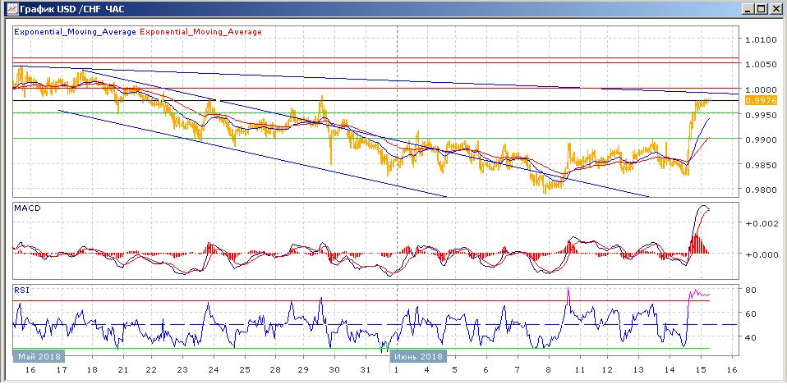Click the tallest red MACD histogram spike

pyautogui.click(x=696, y=243)
